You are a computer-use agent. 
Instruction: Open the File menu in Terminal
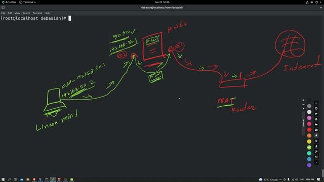3,13
